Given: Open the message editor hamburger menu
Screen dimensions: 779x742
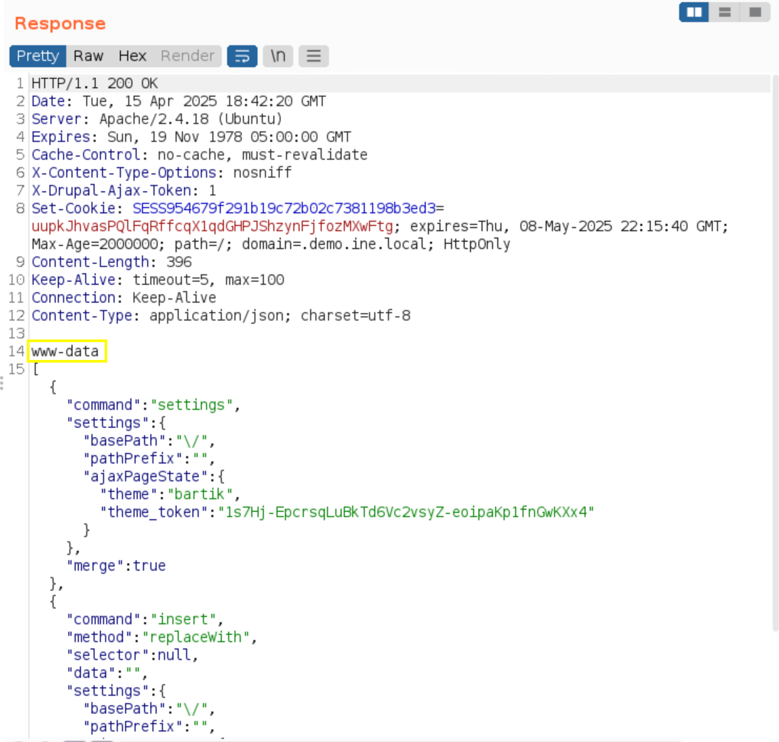Looking at the screenshot, I should [314, 56].
